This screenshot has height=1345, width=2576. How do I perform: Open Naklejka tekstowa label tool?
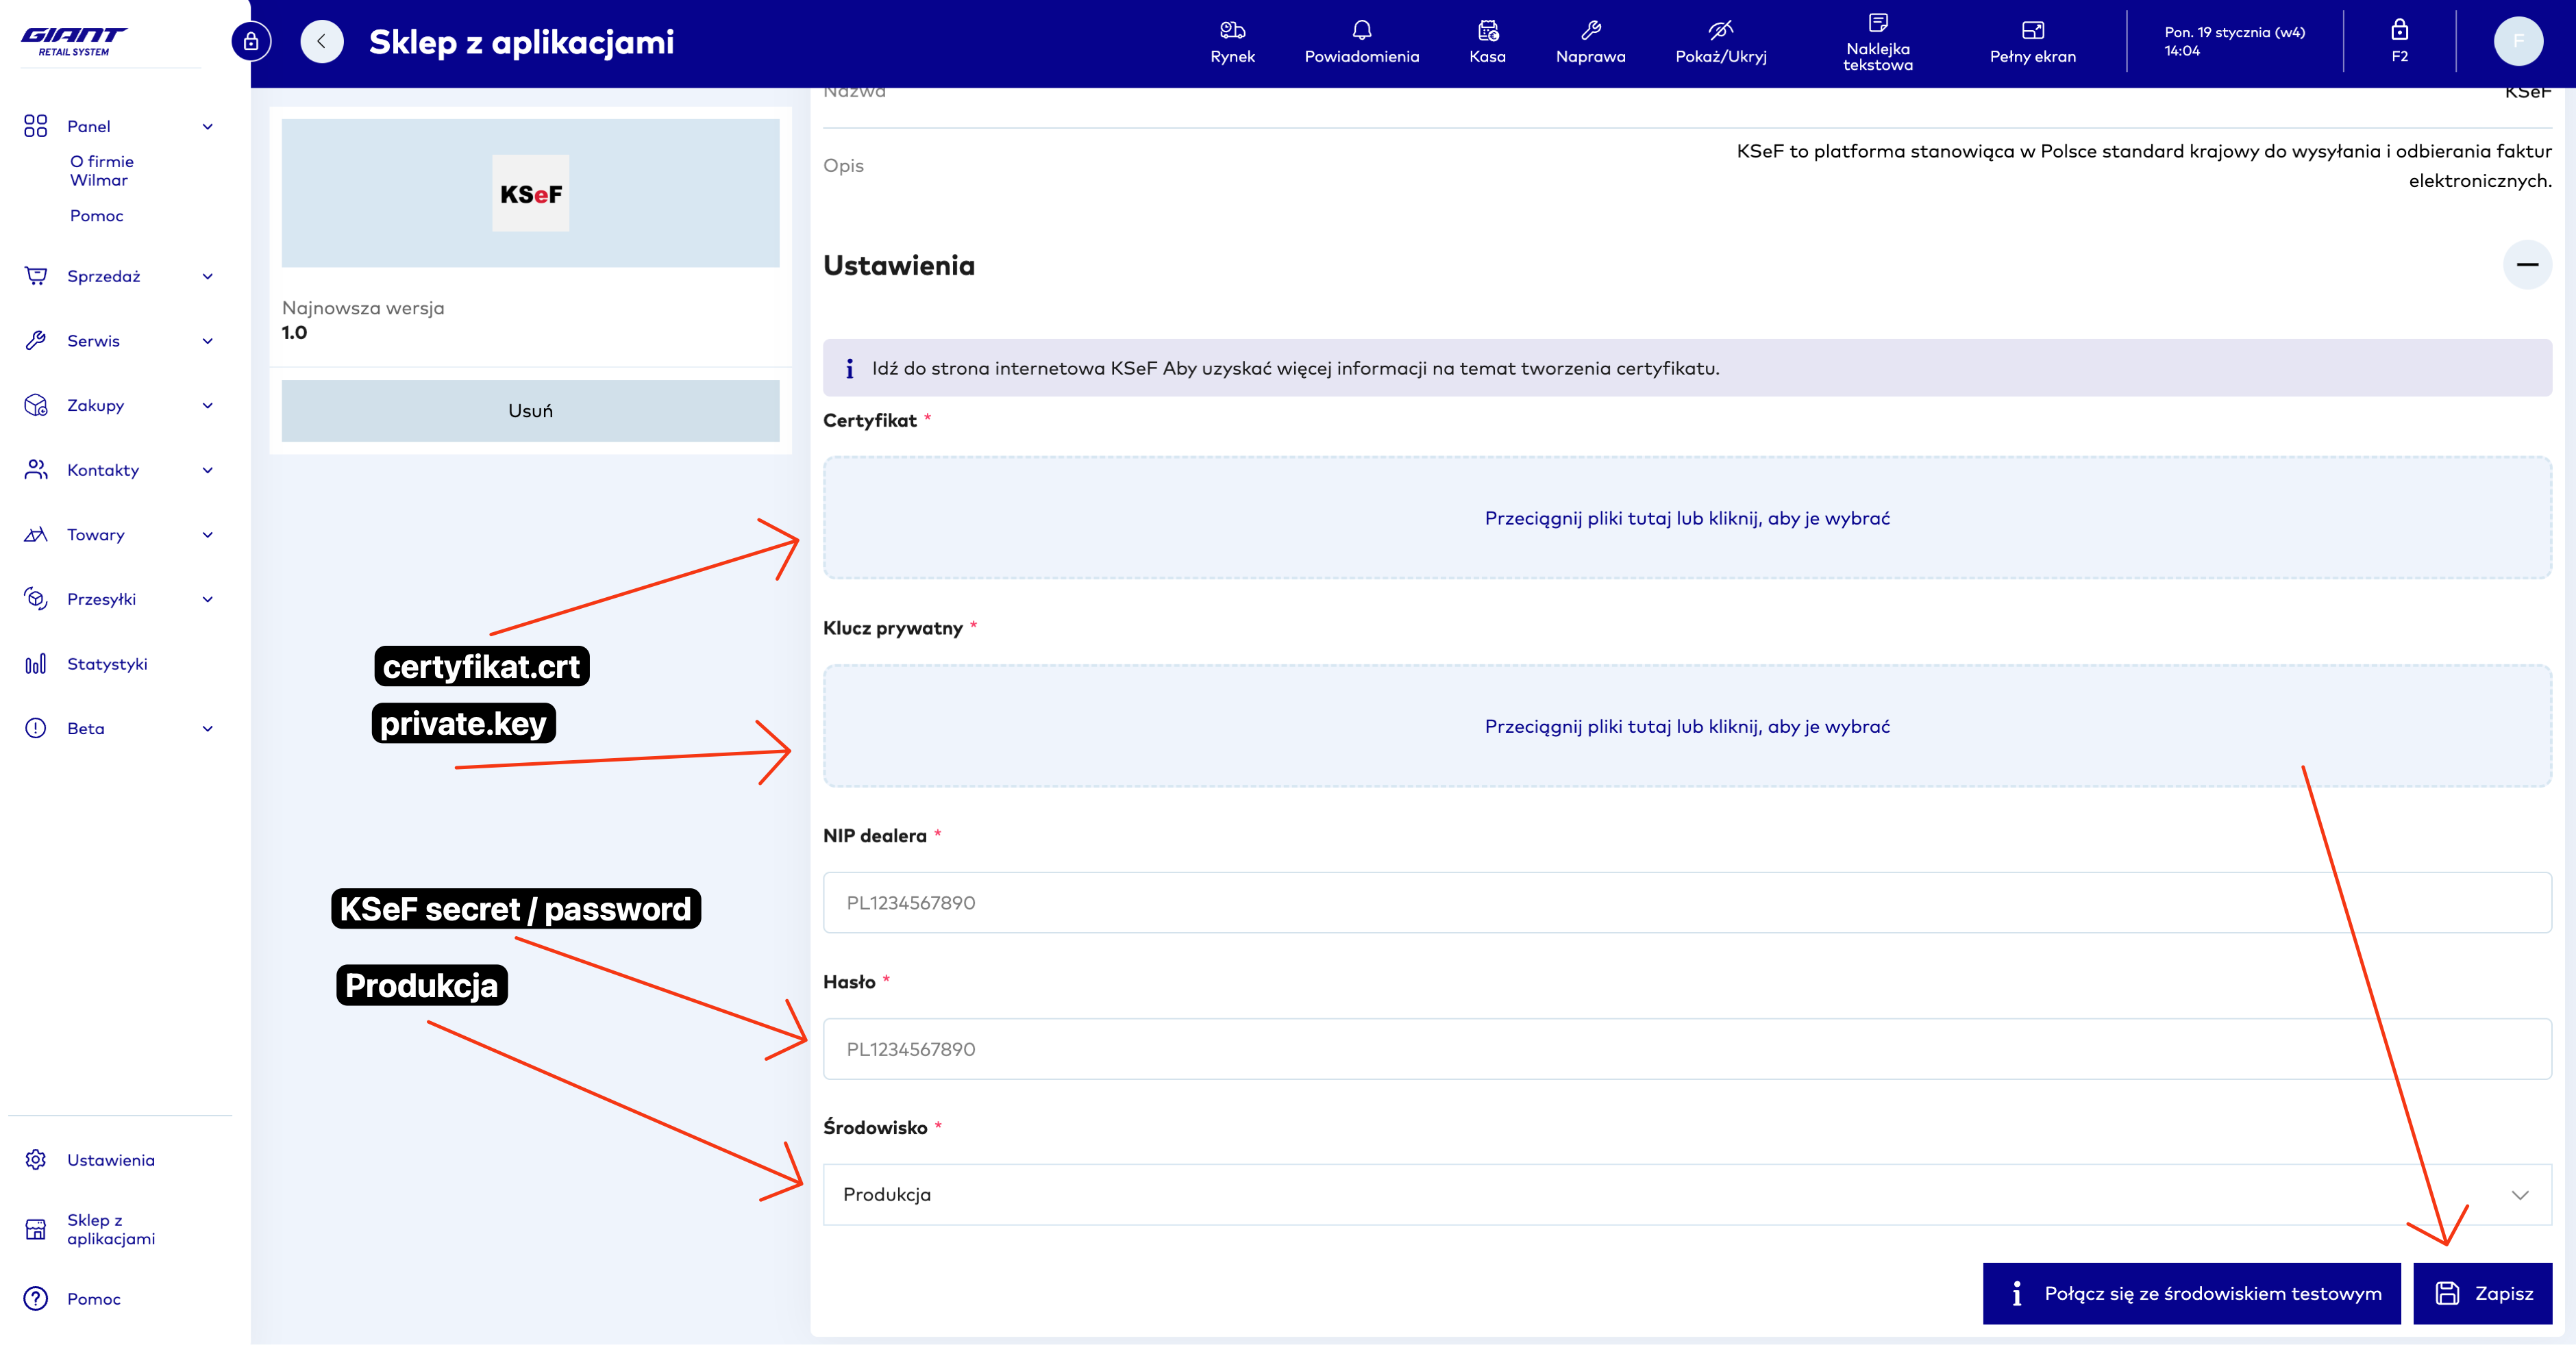[x=1877, y=41]
